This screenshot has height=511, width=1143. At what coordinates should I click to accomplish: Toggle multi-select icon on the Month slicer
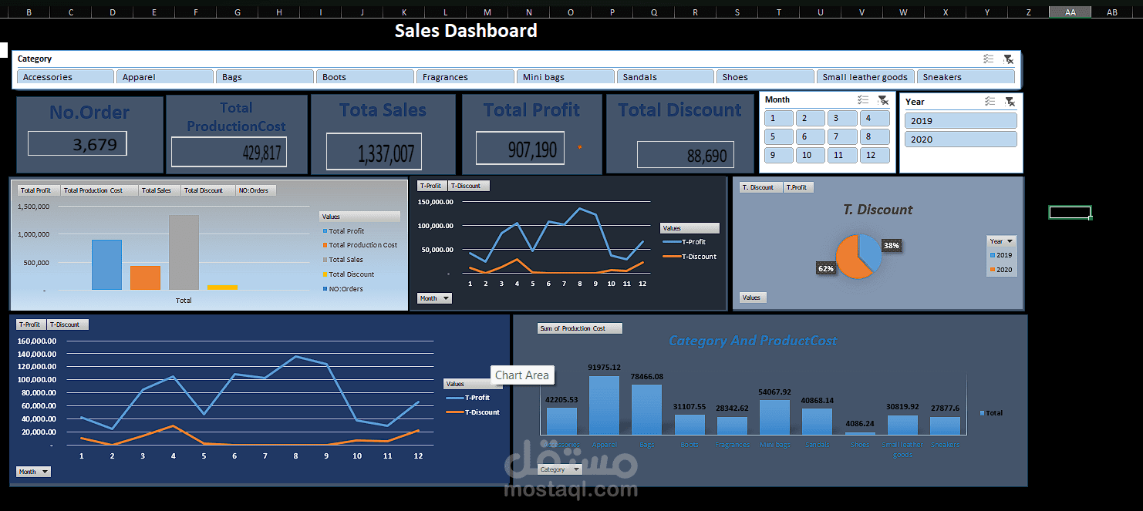pyautogui.click(x=864, y=100)
